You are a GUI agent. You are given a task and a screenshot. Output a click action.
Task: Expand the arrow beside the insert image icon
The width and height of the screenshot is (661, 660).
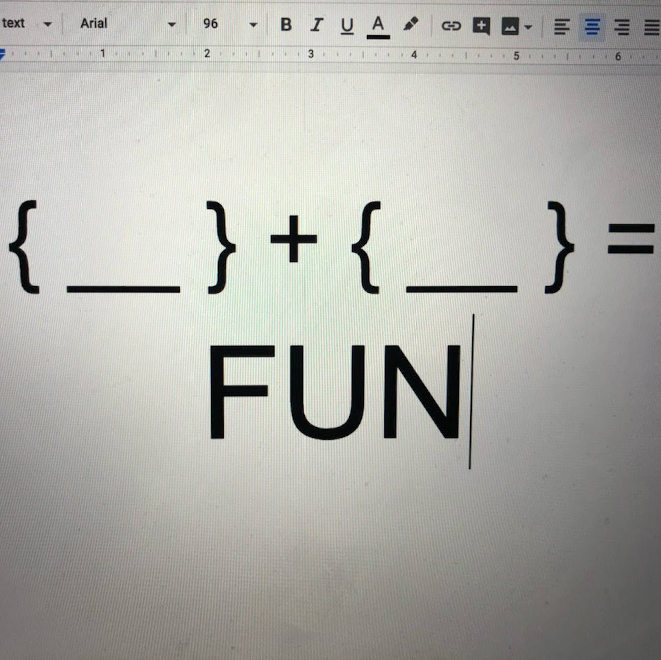(528, 27)
